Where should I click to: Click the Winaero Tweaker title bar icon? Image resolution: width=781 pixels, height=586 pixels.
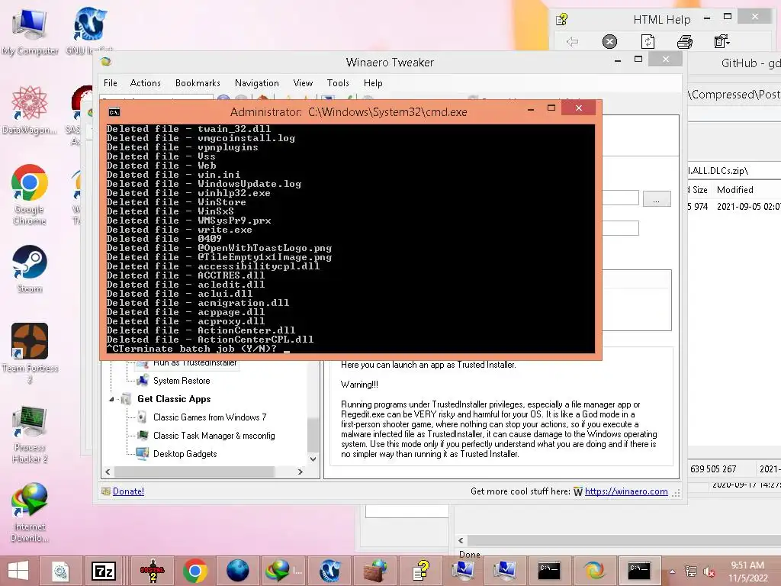pyautogui.click(x=105, y=63)
